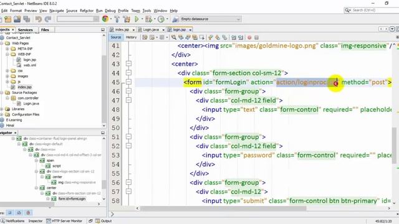Click the Redo arrow icon

[48, 19]
